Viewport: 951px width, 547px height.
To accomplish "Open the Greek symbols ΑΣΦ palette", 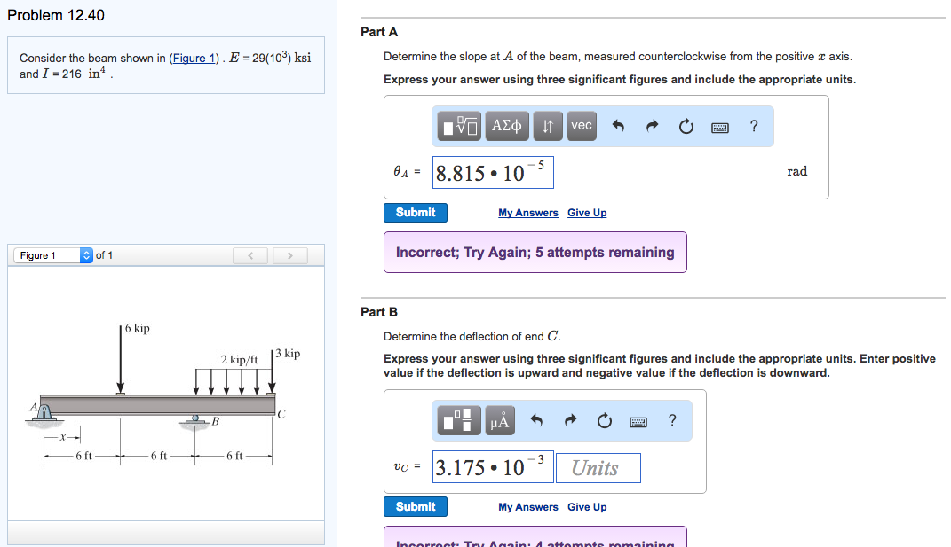I will click(x=505, y=125).
